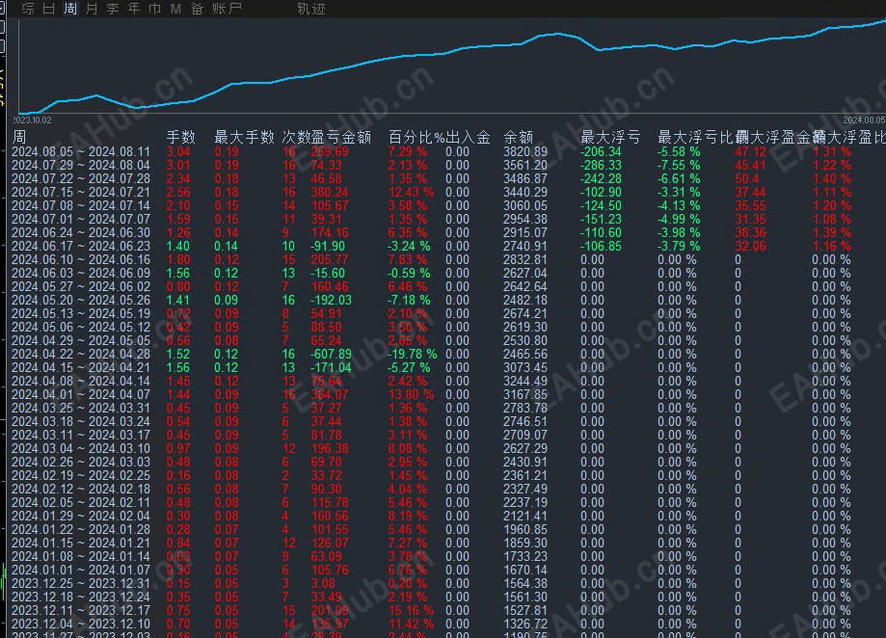Select the 周 weekly tab
Screen dimensions: 886x638
70,9
